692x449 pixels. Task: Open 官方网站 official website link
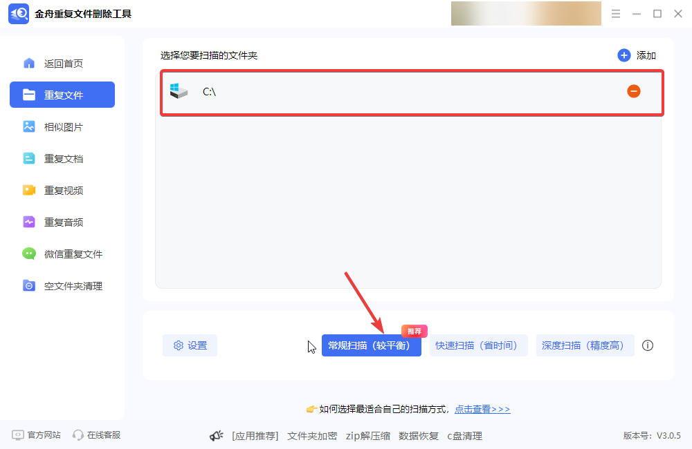(36, 435)
